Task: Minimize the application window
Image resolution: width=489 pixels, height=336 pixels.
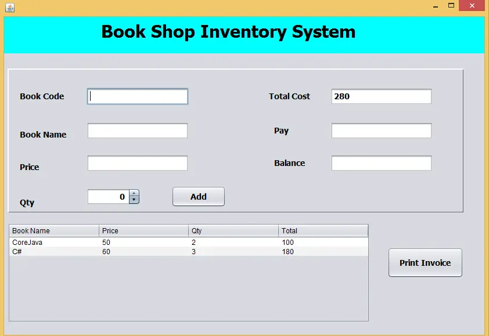Action: [x=435, y=5]
